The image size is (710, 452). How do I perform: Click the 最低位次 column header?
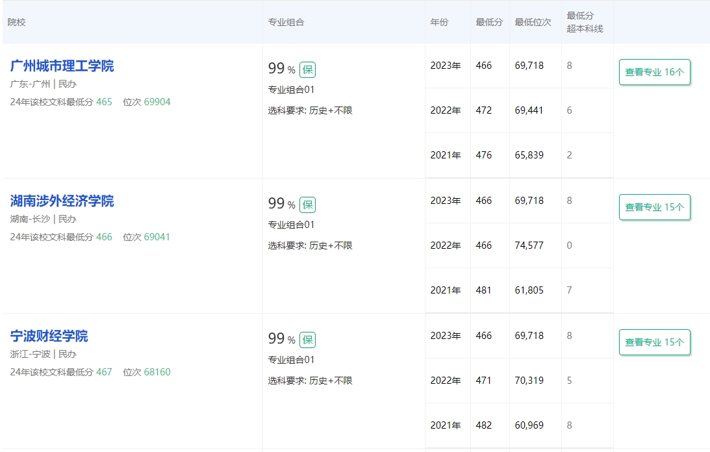click(533, 22)
